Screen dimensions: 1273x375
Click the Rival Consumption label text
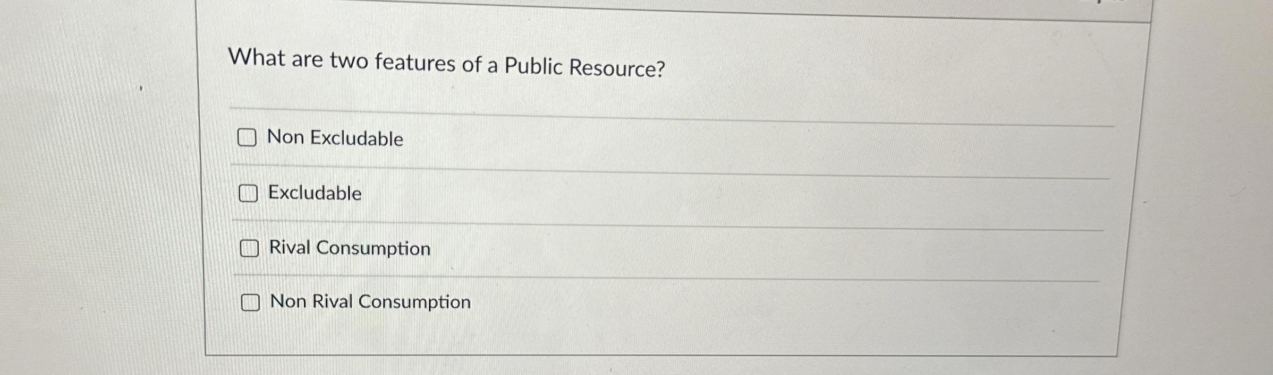(x=349, y=248)
